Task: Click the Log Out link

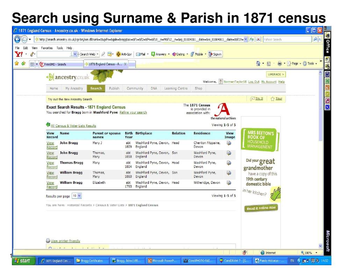Action: pyautogui.click(x=254, y=82)
